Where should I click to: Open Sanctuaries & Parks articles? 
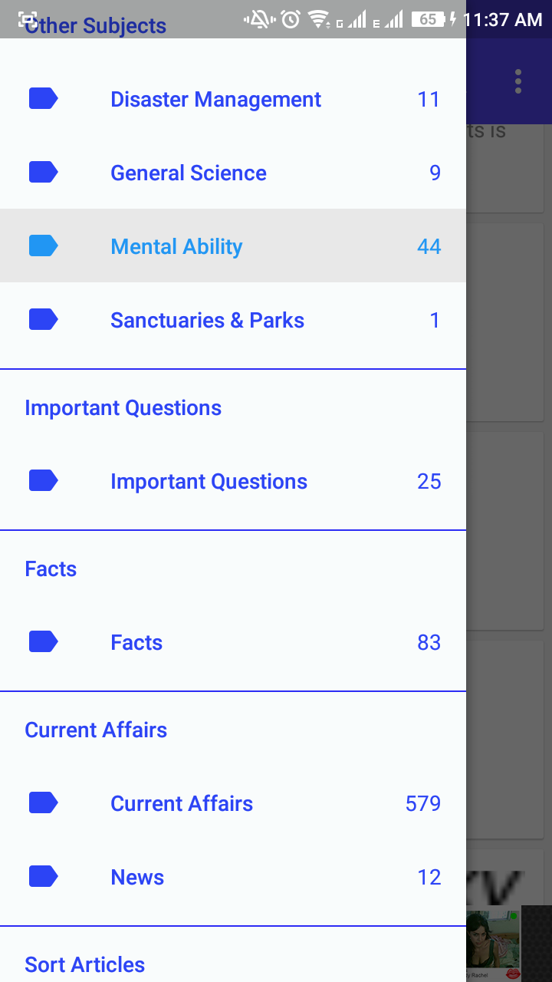tap(233, 320)
